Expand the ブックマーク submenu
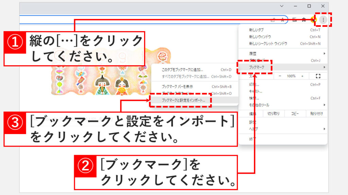Image resolution: width=348 pixels, height=195 pixels. (283, 67)
